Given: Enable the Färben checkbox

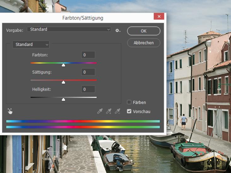Looking at the screenshot, I should tap(129, 102).
